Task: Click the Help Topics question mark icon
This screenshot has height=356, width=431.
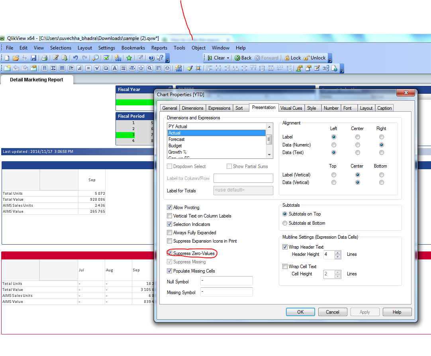Action: point(151,58)
